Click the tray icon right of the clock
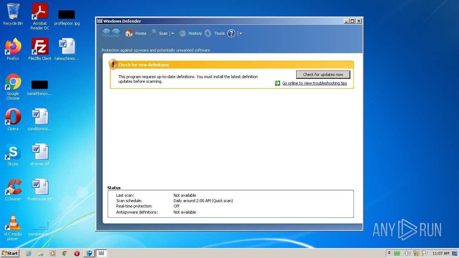 455,253
